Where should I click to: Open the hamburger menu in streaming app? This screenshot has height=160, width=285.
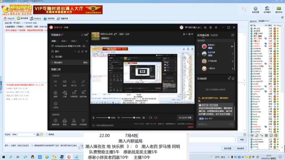(x=216, y=27)
